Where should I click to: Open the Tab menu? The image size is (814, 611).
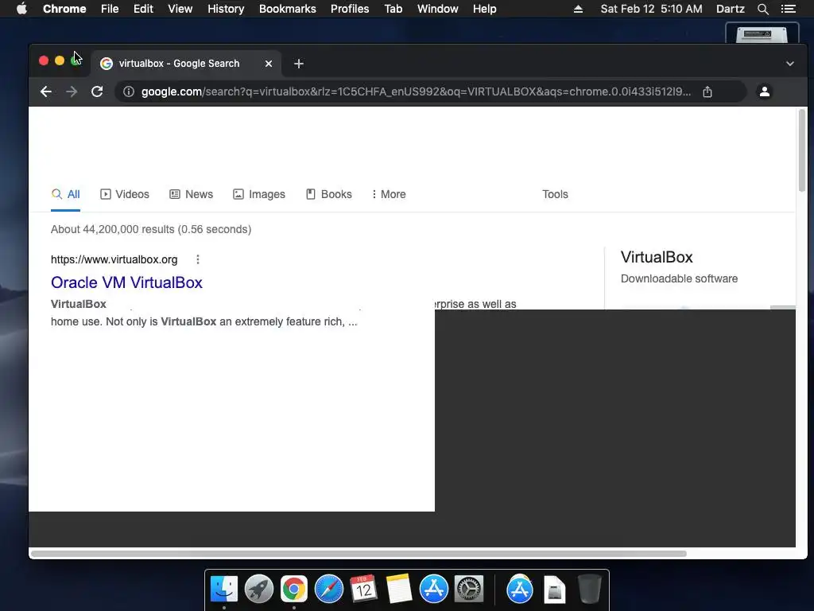point(393,9)
